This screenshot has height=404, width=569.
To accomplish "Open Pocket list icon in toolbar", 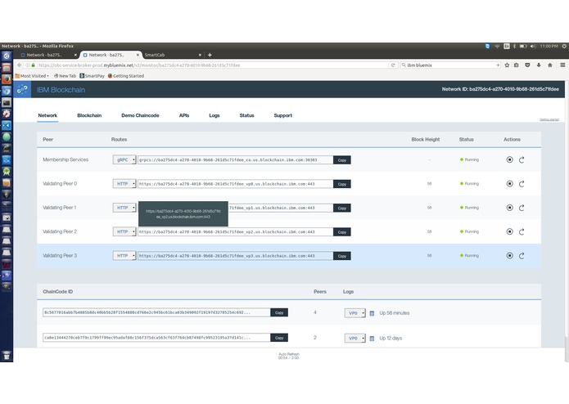I will pos(527,65).
